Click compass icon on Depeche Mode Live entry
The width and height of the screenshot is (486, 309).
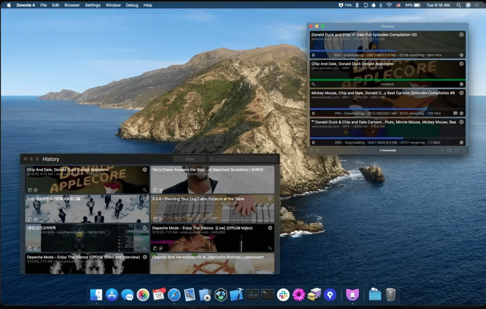(x=161, y=248)
